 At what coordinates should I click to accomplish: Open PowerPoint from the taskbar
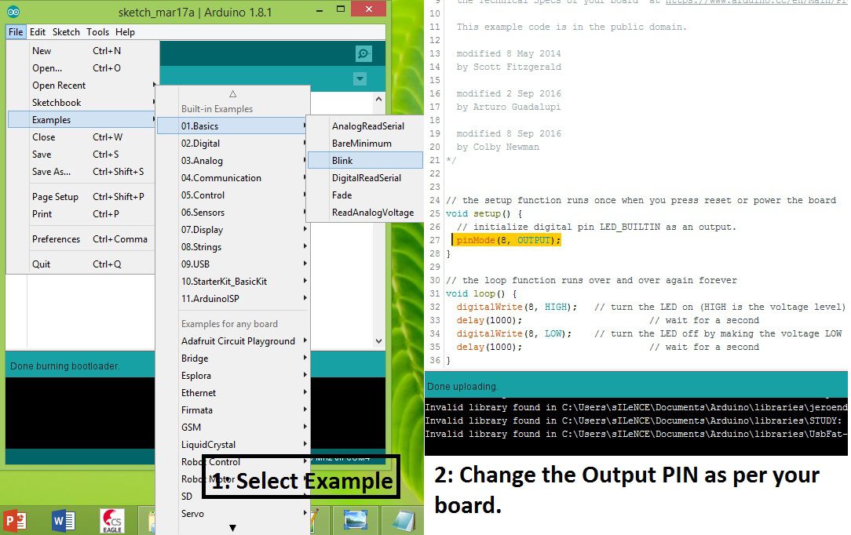pos(15,521)
